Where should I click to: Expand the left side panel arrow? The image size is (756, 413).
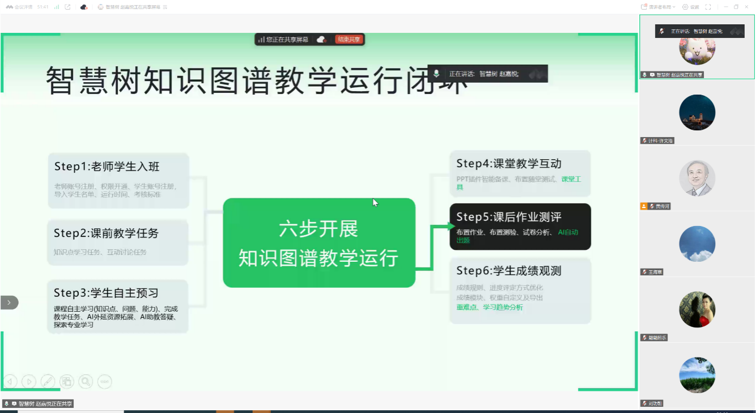coord(9,303)
